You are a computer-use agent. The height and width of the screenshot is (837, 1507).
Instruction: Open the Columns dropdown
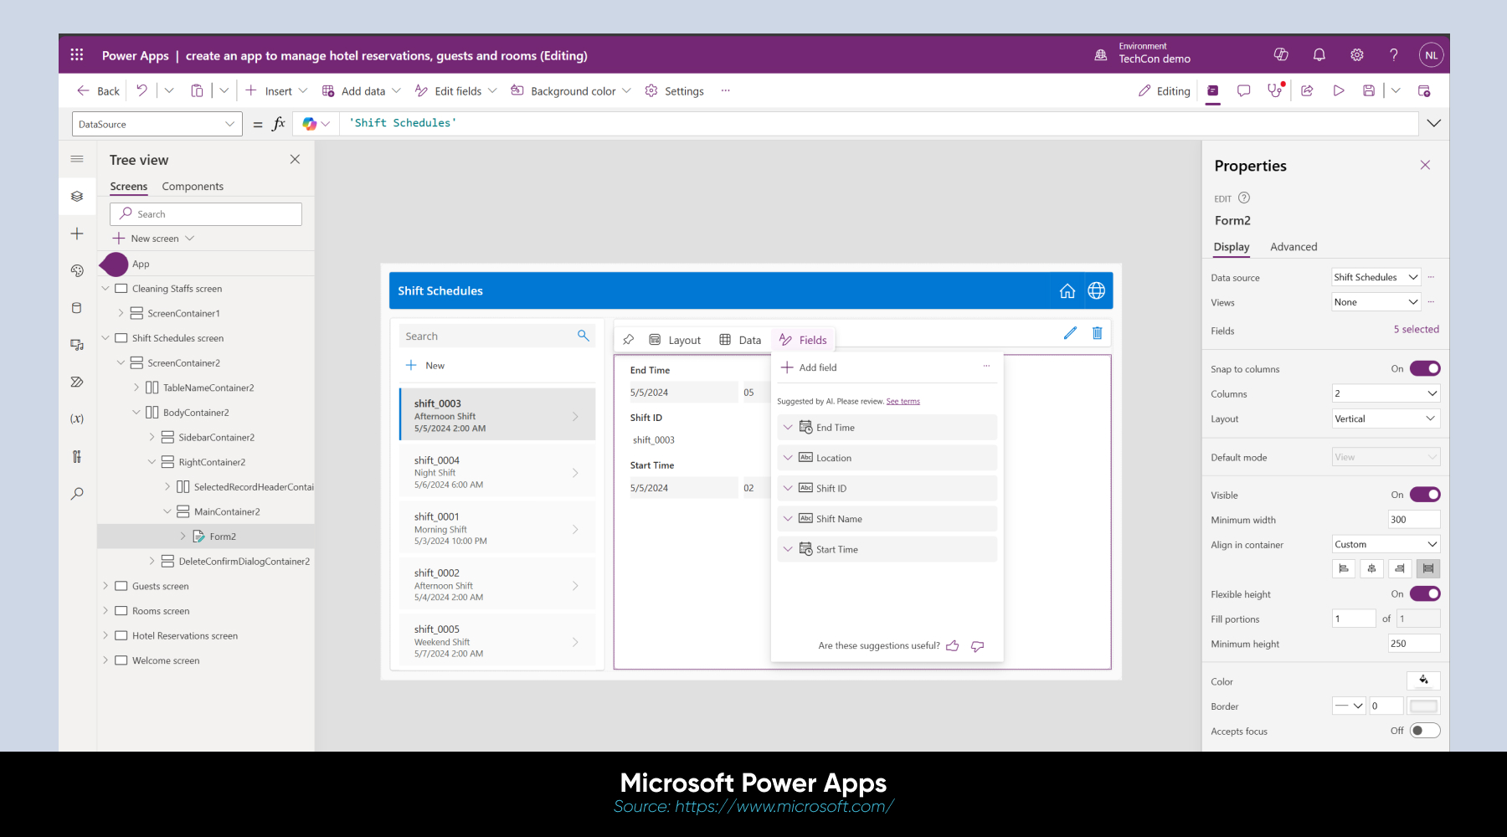point(1386,393)
